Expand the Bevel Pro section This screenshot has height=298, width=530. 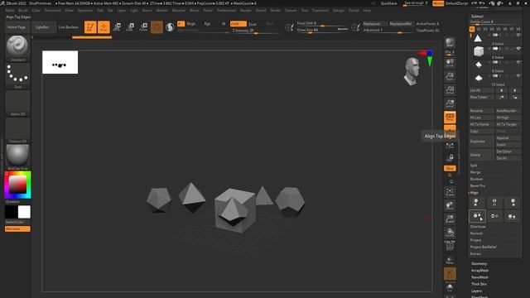coord(478,185)
